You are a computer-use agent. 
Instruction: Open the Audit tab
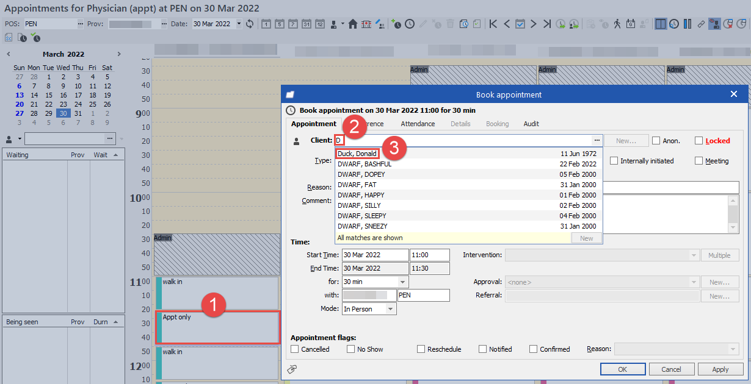click(x=531, y=124)
